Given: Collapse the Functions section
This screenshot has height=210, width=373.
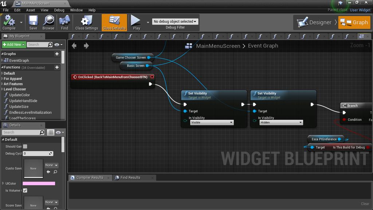Looking at the screenshot, I should tap(3, 67).
